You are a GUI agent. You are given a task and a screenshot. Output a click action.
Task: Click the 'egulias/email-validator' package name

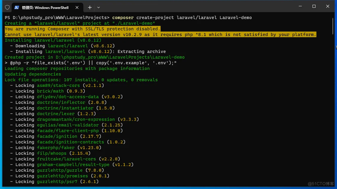coord(68,125)
